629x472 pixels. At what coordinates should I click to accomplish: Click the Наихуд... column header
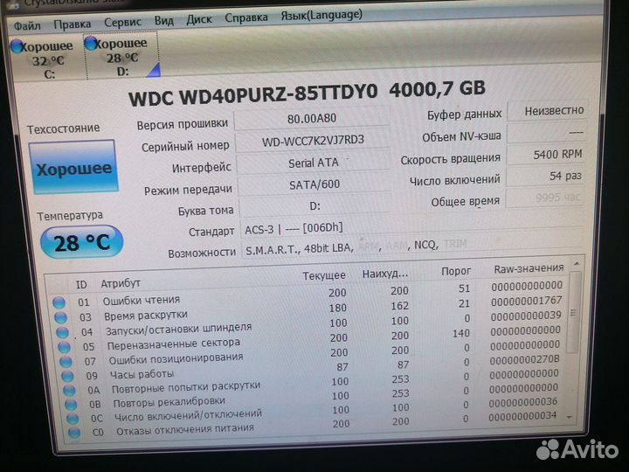click(385, 274)
